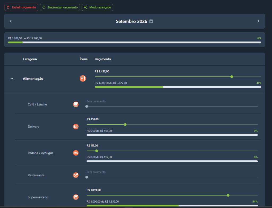Click the Padaria / Açougue slider handle
Screen dimensions: 272x208
[97, 151]
